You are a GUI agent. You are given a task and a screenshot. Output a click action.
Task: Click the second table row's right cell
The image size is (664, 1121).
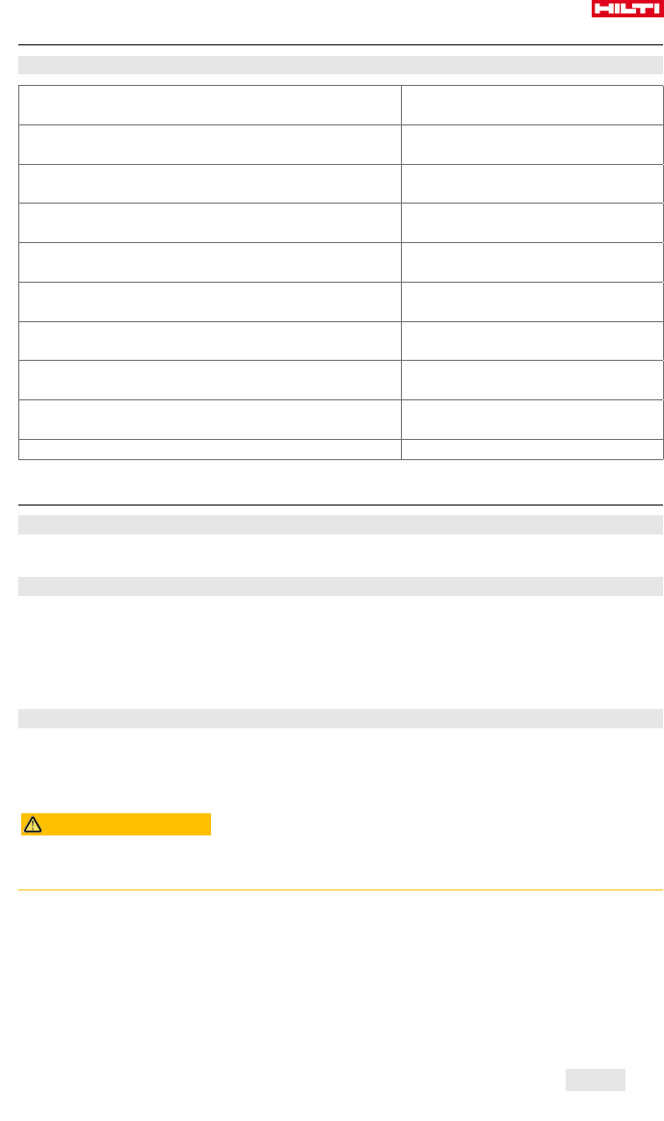[532, 144]
